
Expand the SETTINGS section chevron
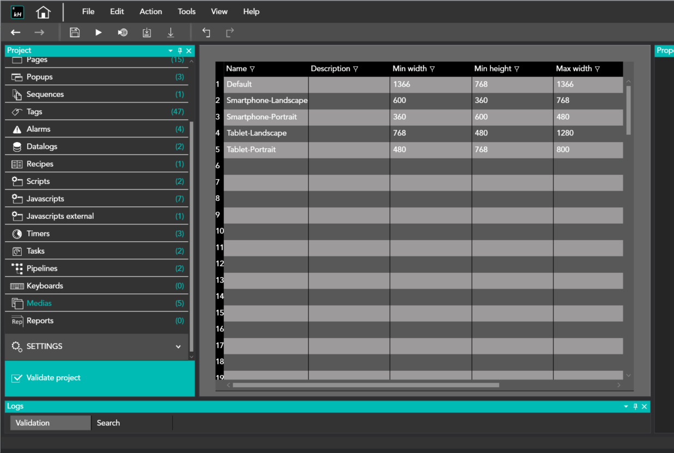tap(178, 346)
